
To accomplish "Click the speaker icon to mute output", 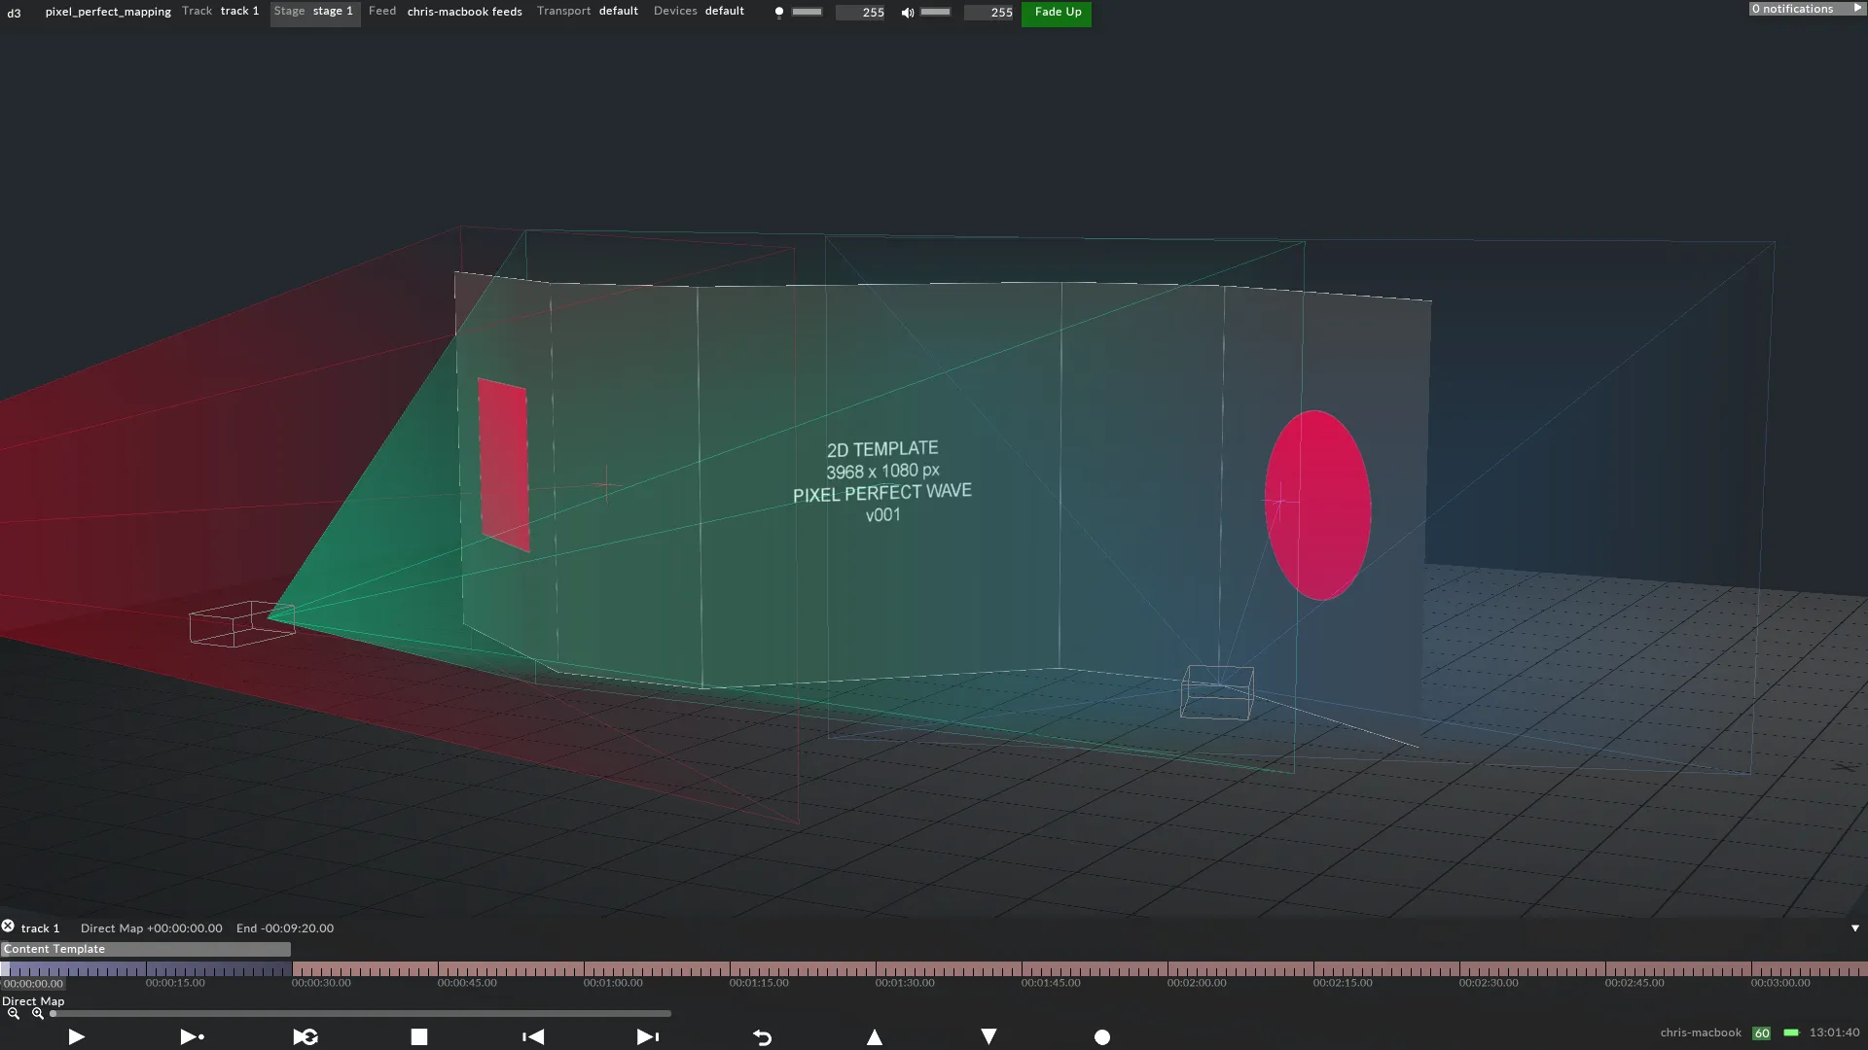I will click(906, 12).
